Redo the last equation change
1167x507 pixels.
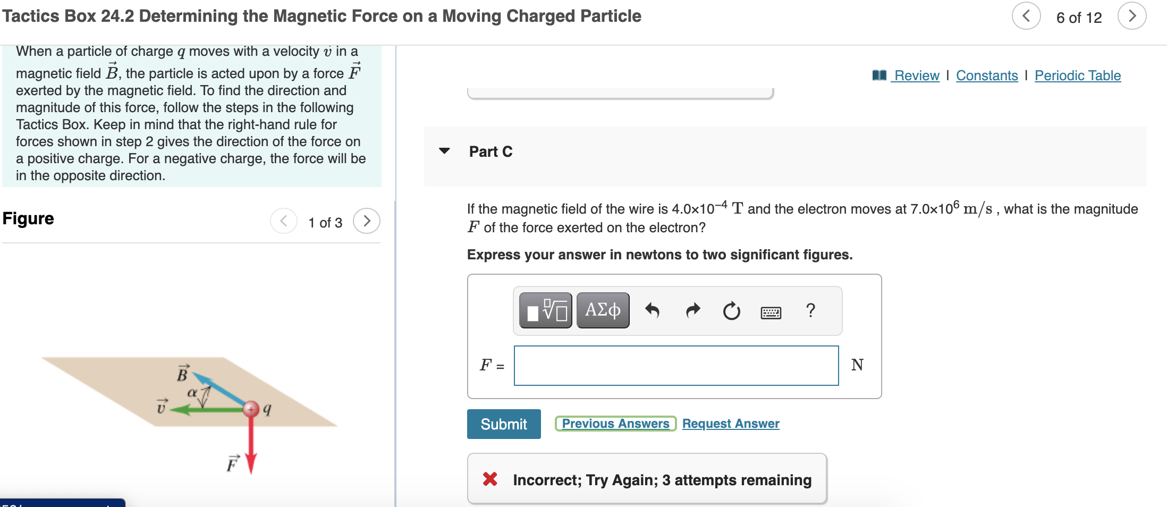tap(692, 311)
